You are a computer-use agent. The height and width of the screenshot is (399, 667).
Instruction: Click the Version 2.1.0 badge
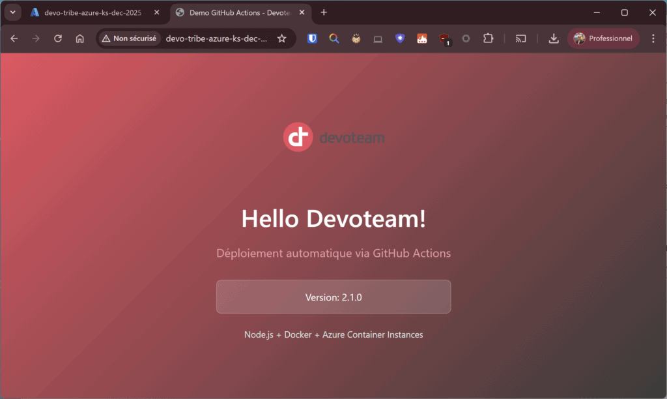pyautogui.click(x=333, y=297)
